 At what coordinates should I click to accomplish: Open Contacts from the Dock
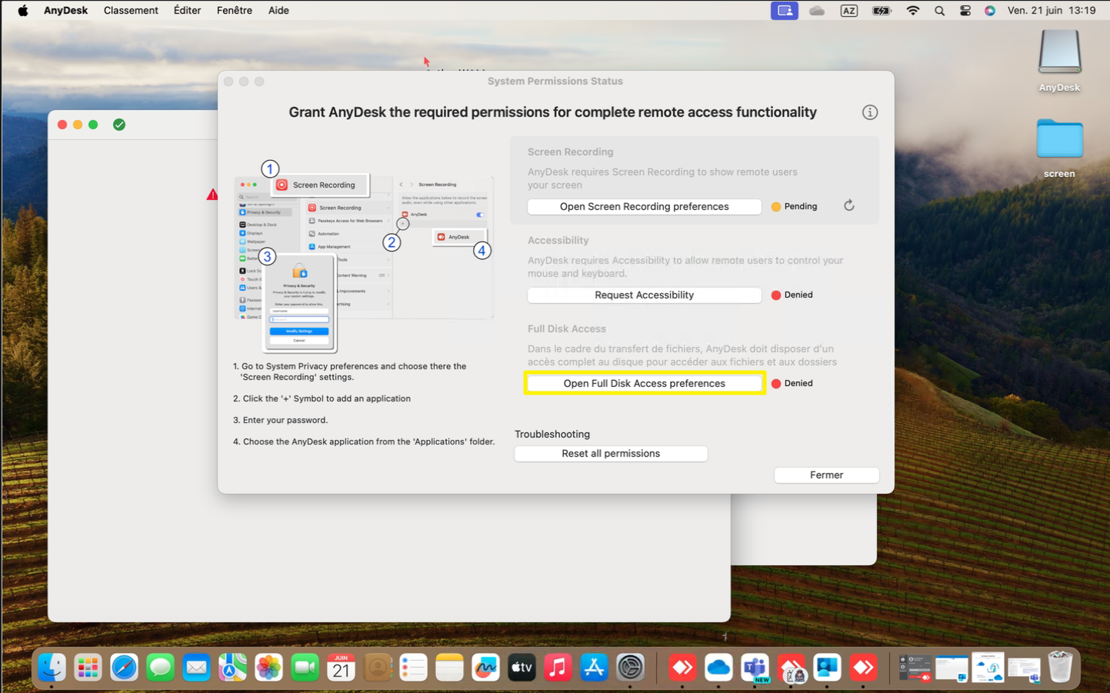pos(377,667)
